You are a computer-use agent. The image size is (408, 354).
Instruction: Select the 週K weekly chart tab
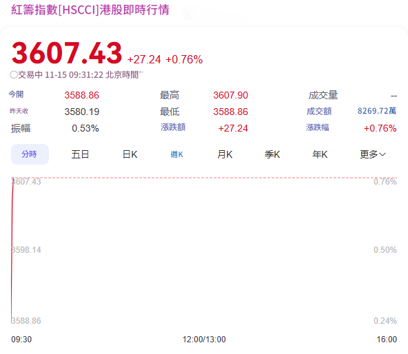pos(177,154)
